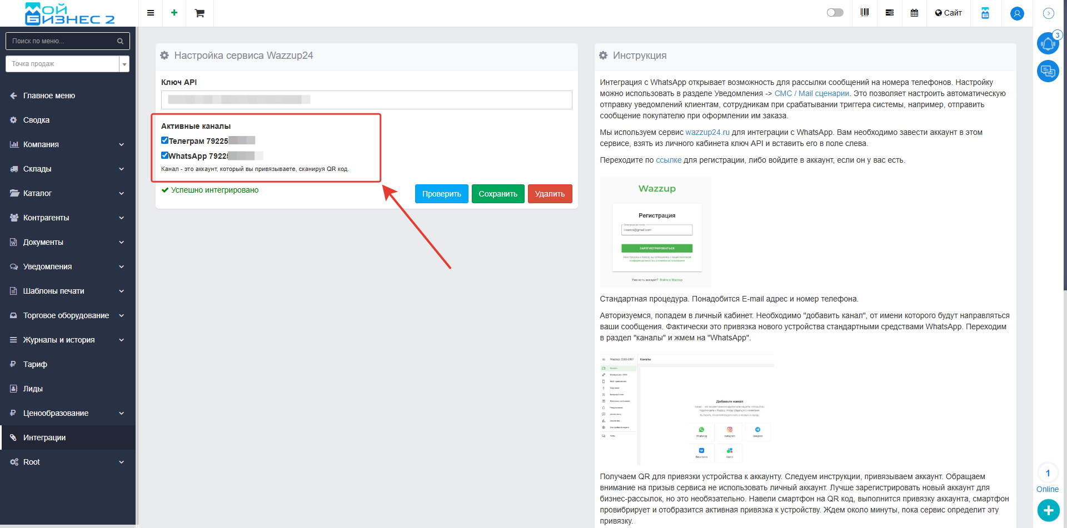1067x528 pixels.
Task: Open the calendar icon in top bar
Action: point(914,13)
